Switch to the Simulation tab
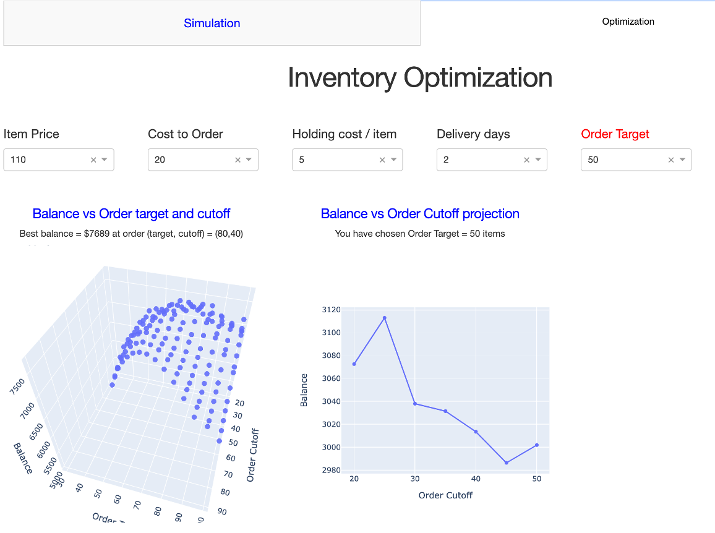This screenshot has height=533, width=715. [212, 23]
